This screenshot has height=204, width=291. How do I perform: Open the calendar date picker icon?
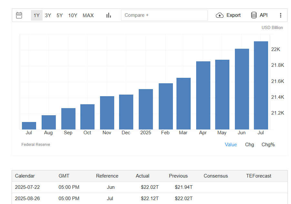click(x=19, y=15)
